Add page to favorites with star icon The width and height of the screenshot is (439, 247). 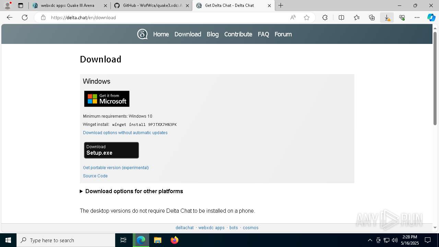click(307, 17)
